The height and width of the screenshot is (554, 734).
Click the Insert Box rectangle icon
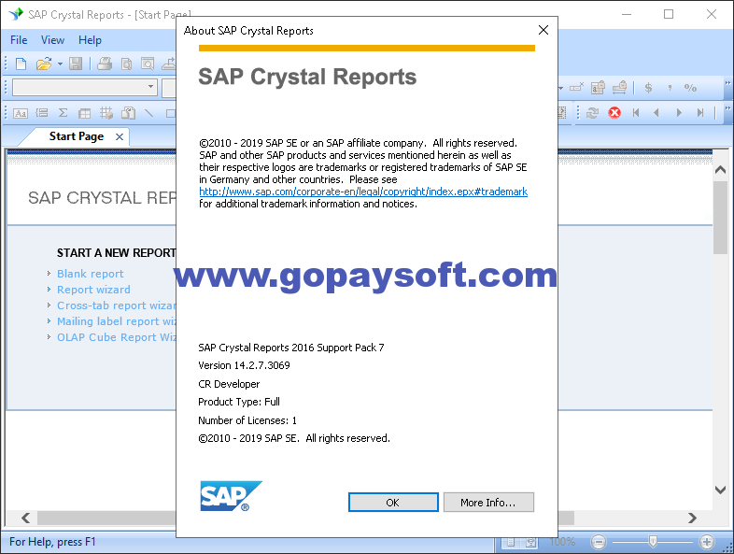click(170, 113)
